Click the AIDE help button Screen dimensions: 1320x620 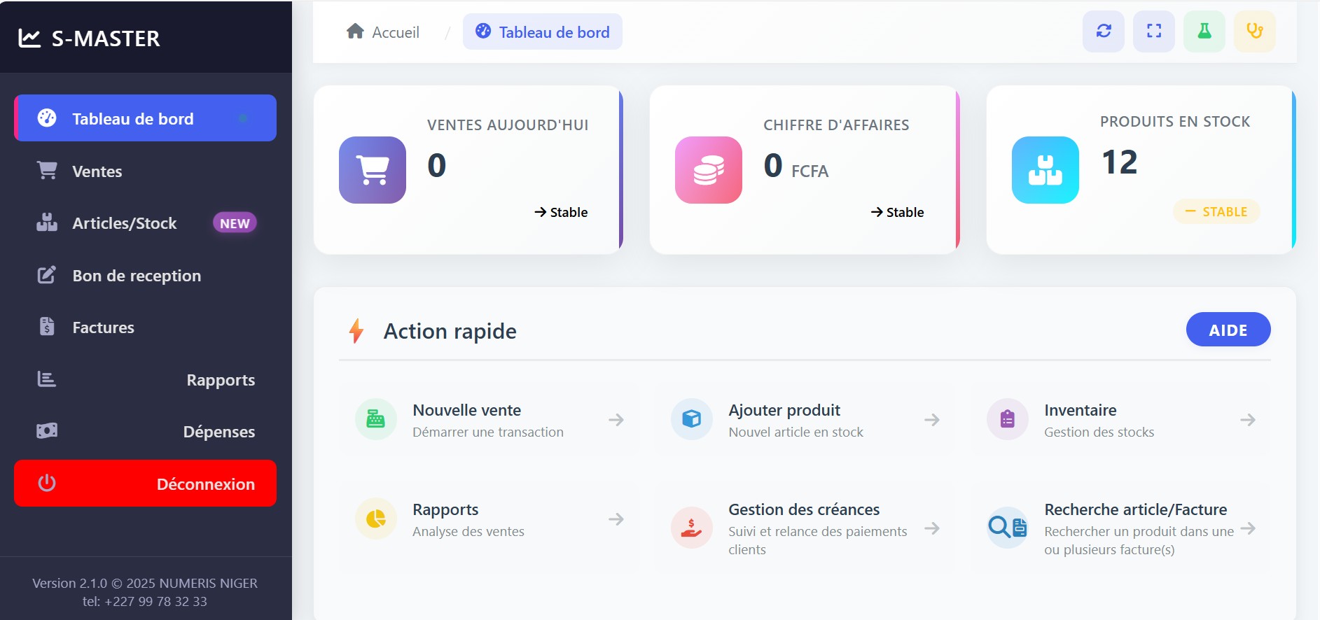(x=1228, y=330)
